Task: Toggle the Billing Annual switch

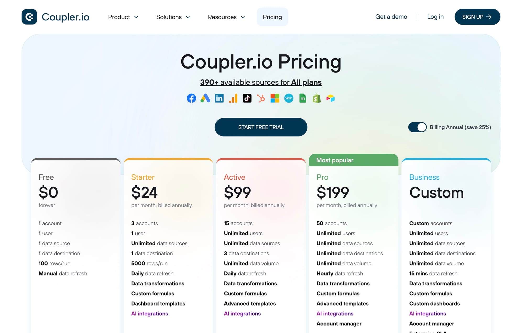Action: tap(417, 127)
